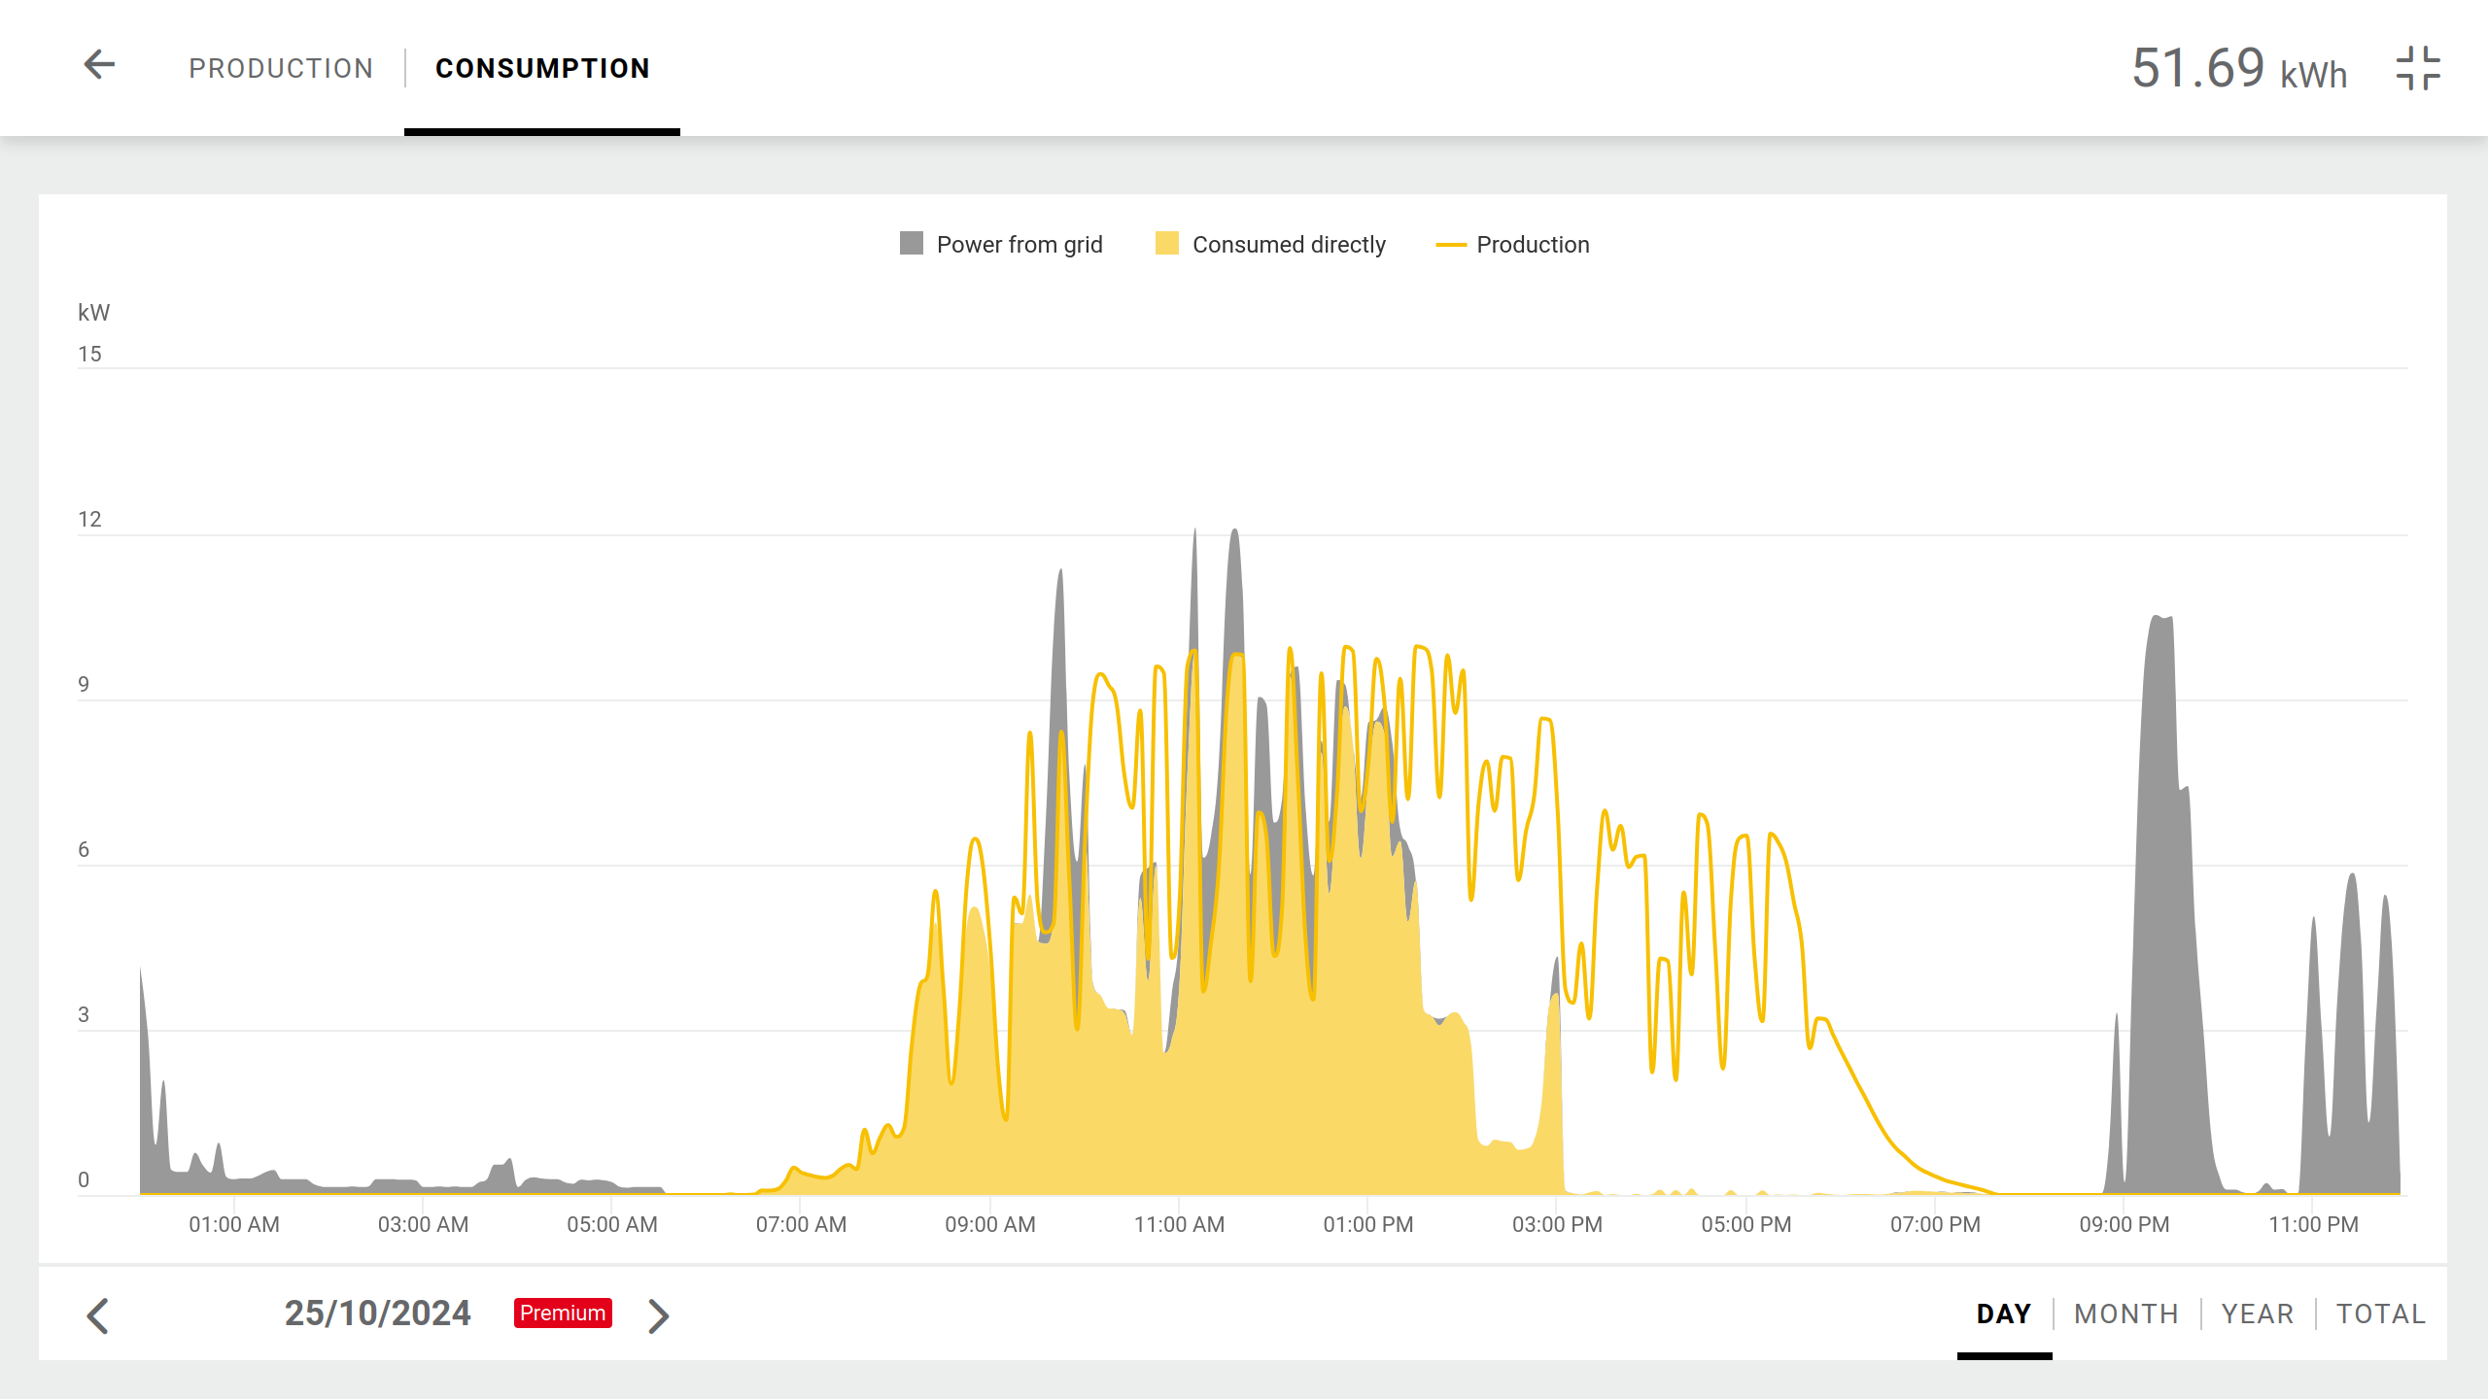Click the 01:00 AM axis label
Viewport: 2488px width, 1399px height.
pos(234,1224)
